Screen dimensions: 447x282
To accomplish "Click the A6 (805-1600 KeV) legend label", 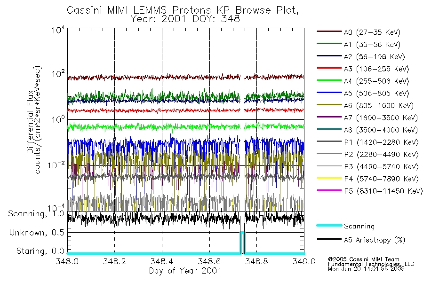I will [x=379, y=106].
